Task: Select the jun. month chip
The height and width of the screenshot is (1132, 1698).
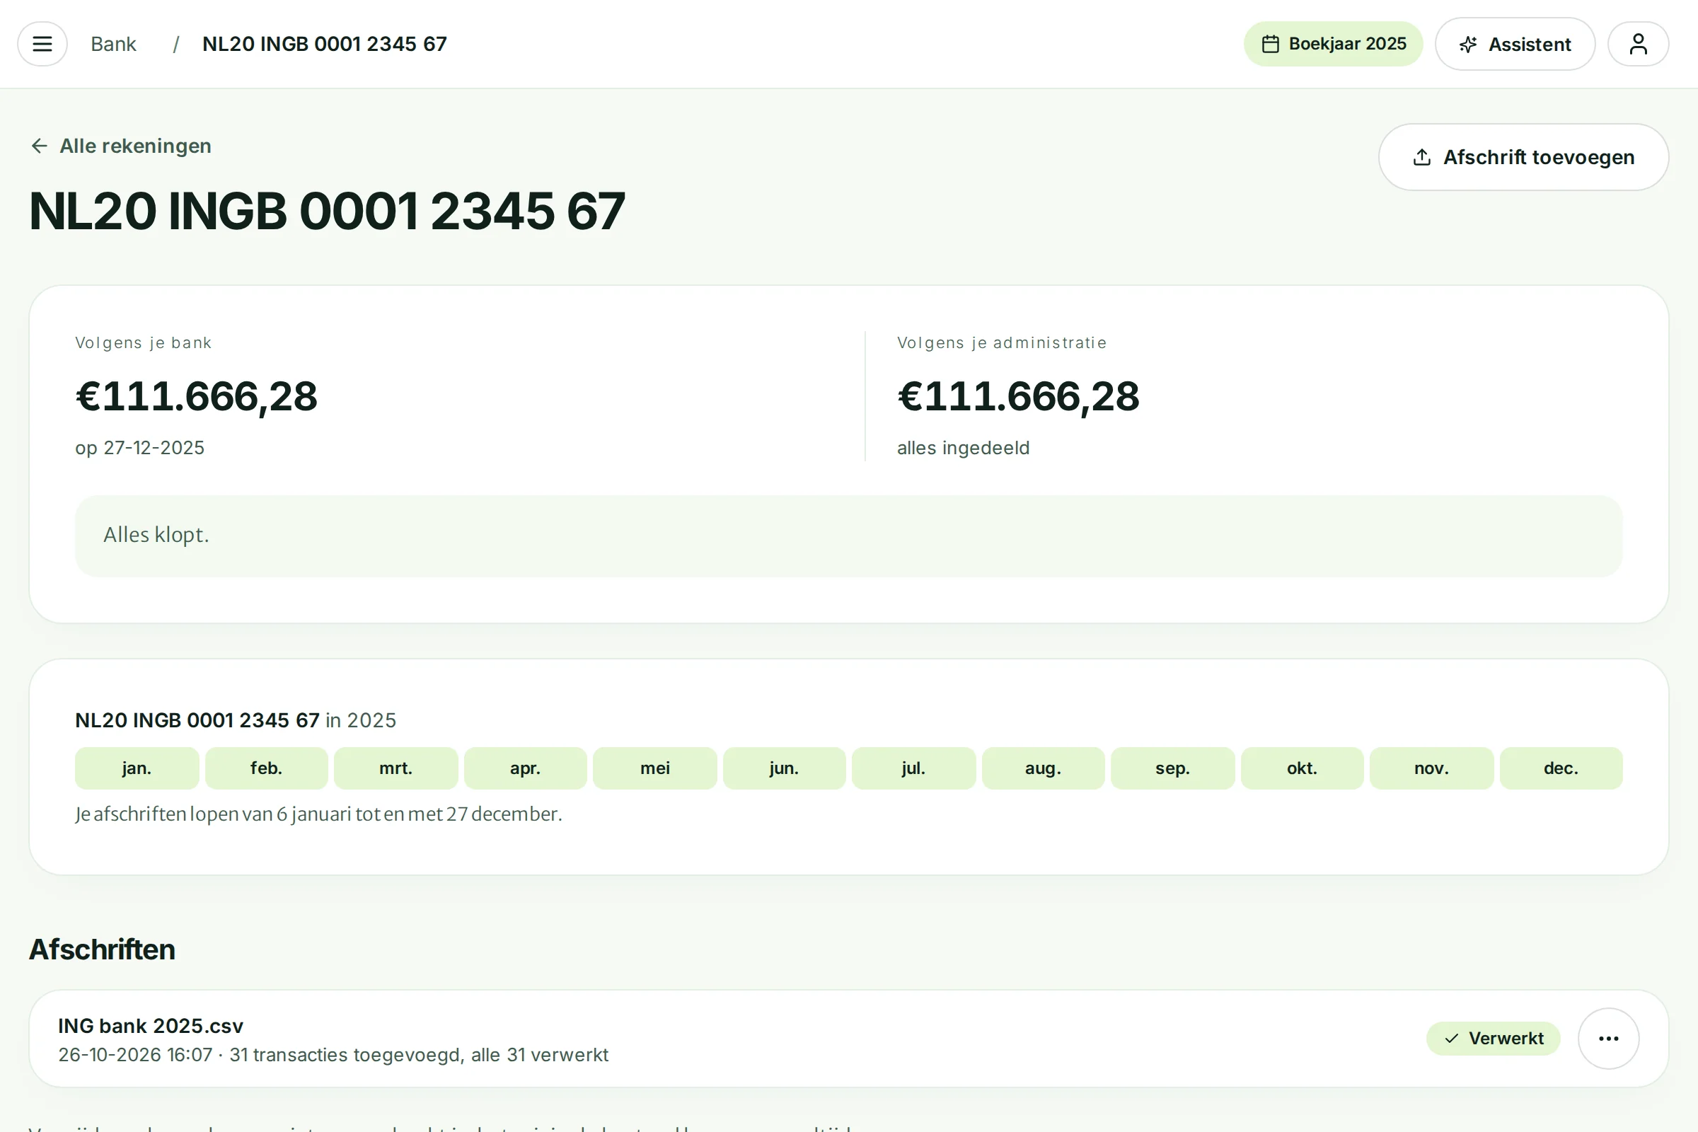Action: pyautogui.click(x=784, y=768)
